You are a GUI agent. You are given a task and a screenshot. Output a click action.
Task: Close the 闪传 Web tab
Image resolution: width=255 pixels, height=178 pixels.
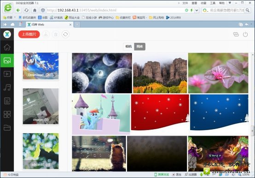70,24
